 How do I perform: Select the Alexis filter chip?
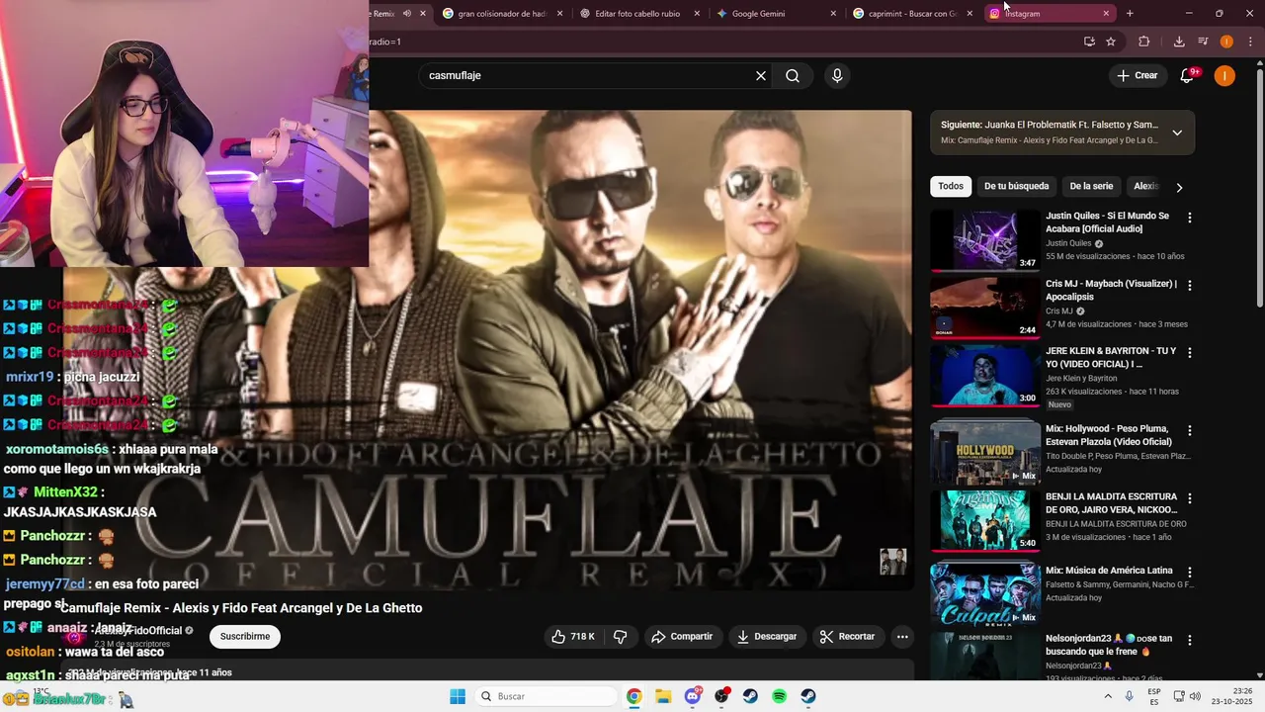[x=1146, y=186]
